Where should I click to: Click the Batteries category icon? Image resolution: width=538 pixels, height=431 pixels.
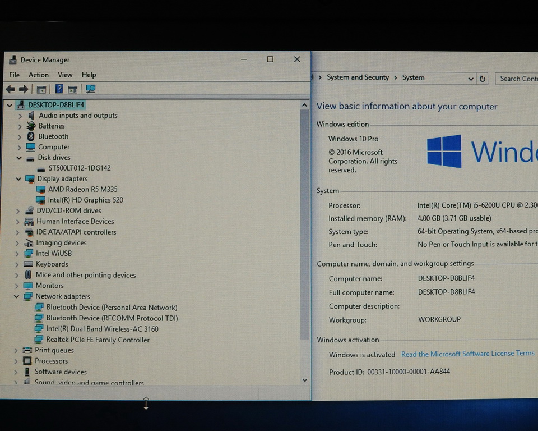pos(31,126)
